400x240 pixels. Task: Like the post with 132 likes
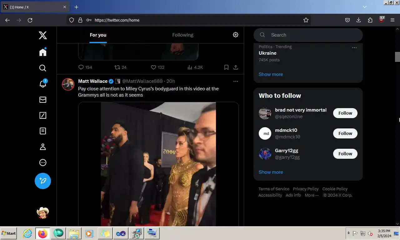point(158,67)
